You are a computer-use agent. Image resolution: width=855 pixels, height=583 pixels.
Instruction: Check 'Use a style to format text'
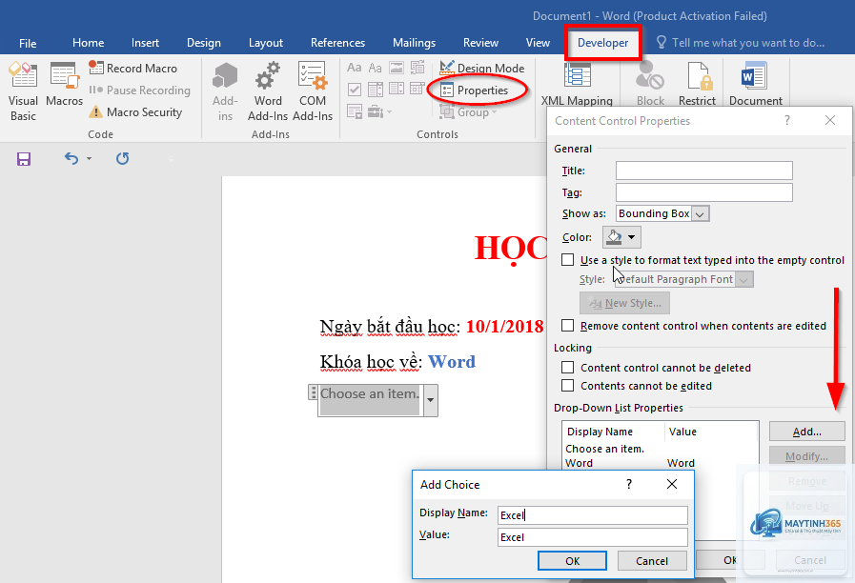(x=568, y=260)
